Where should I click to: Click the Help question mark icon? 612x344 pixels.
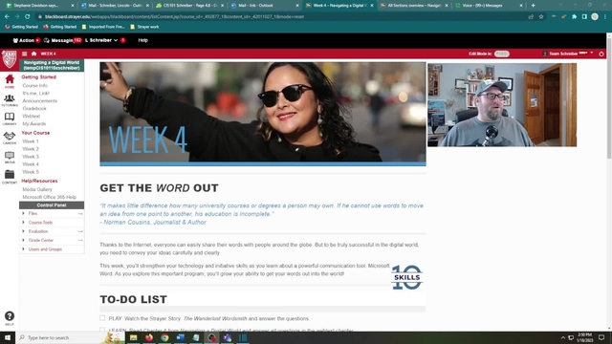tap(10, 316)
